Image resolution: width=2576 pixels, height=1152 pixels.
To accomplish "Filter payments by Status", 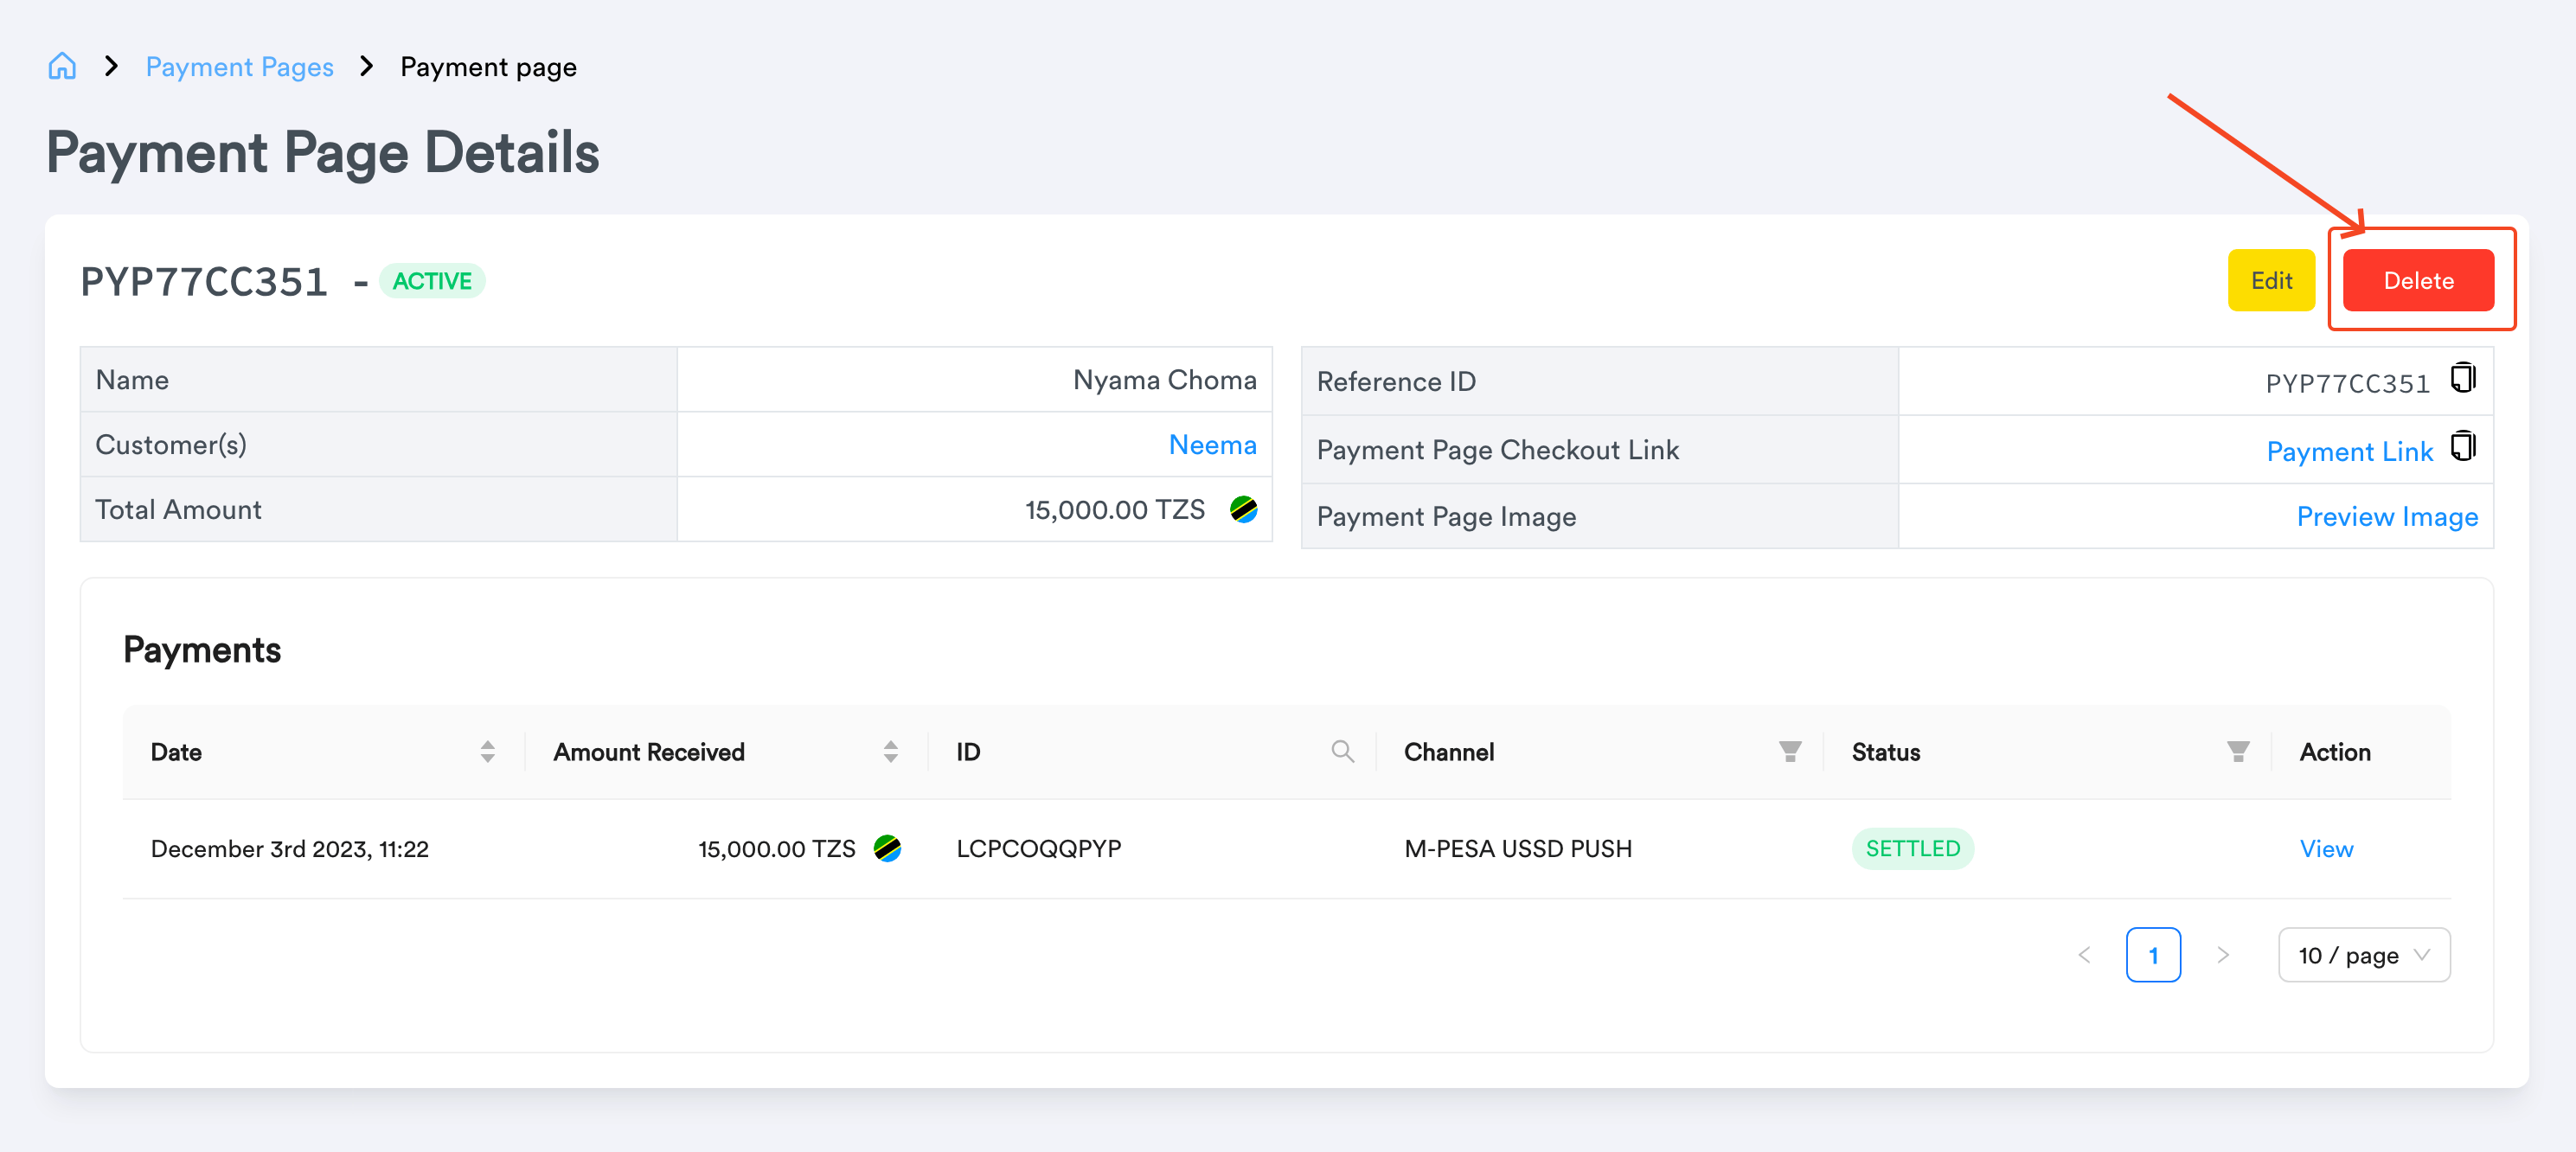I will click(x=2238, y=751).
